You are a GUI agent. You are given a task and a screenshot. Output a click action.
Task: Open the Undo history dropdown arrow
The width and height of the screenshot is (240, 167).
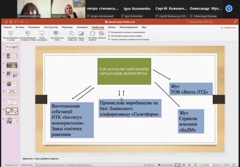coord(18,22)
